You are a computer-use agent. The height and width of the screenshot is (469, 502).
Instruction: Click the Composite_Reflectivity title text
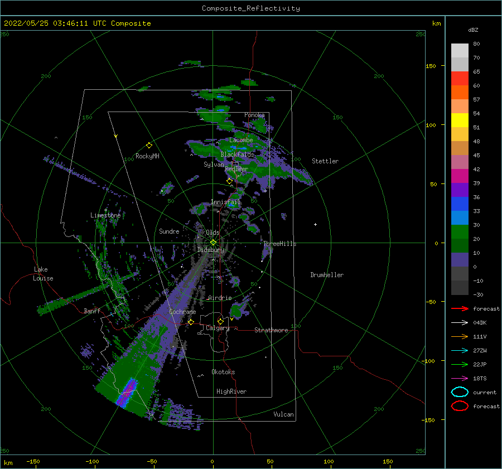(x=250, y=8)
